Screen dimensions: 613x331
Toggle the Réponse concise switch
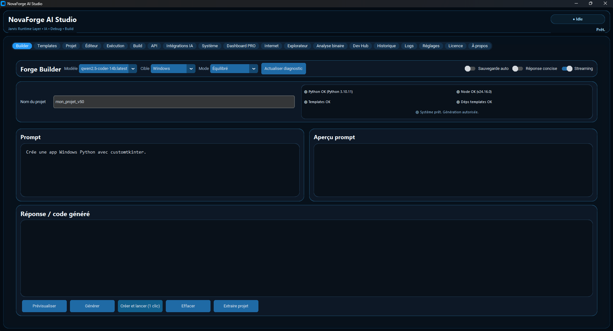517,69
